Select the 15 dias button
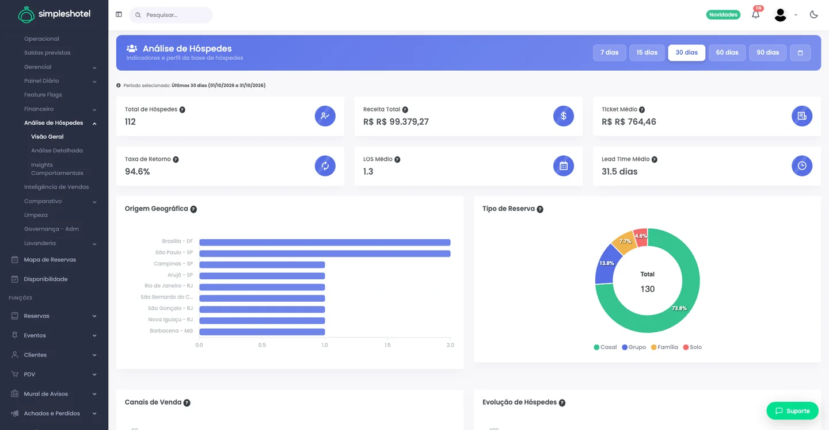829x430 pixels. pyautogui.click(x=647, y=52)
